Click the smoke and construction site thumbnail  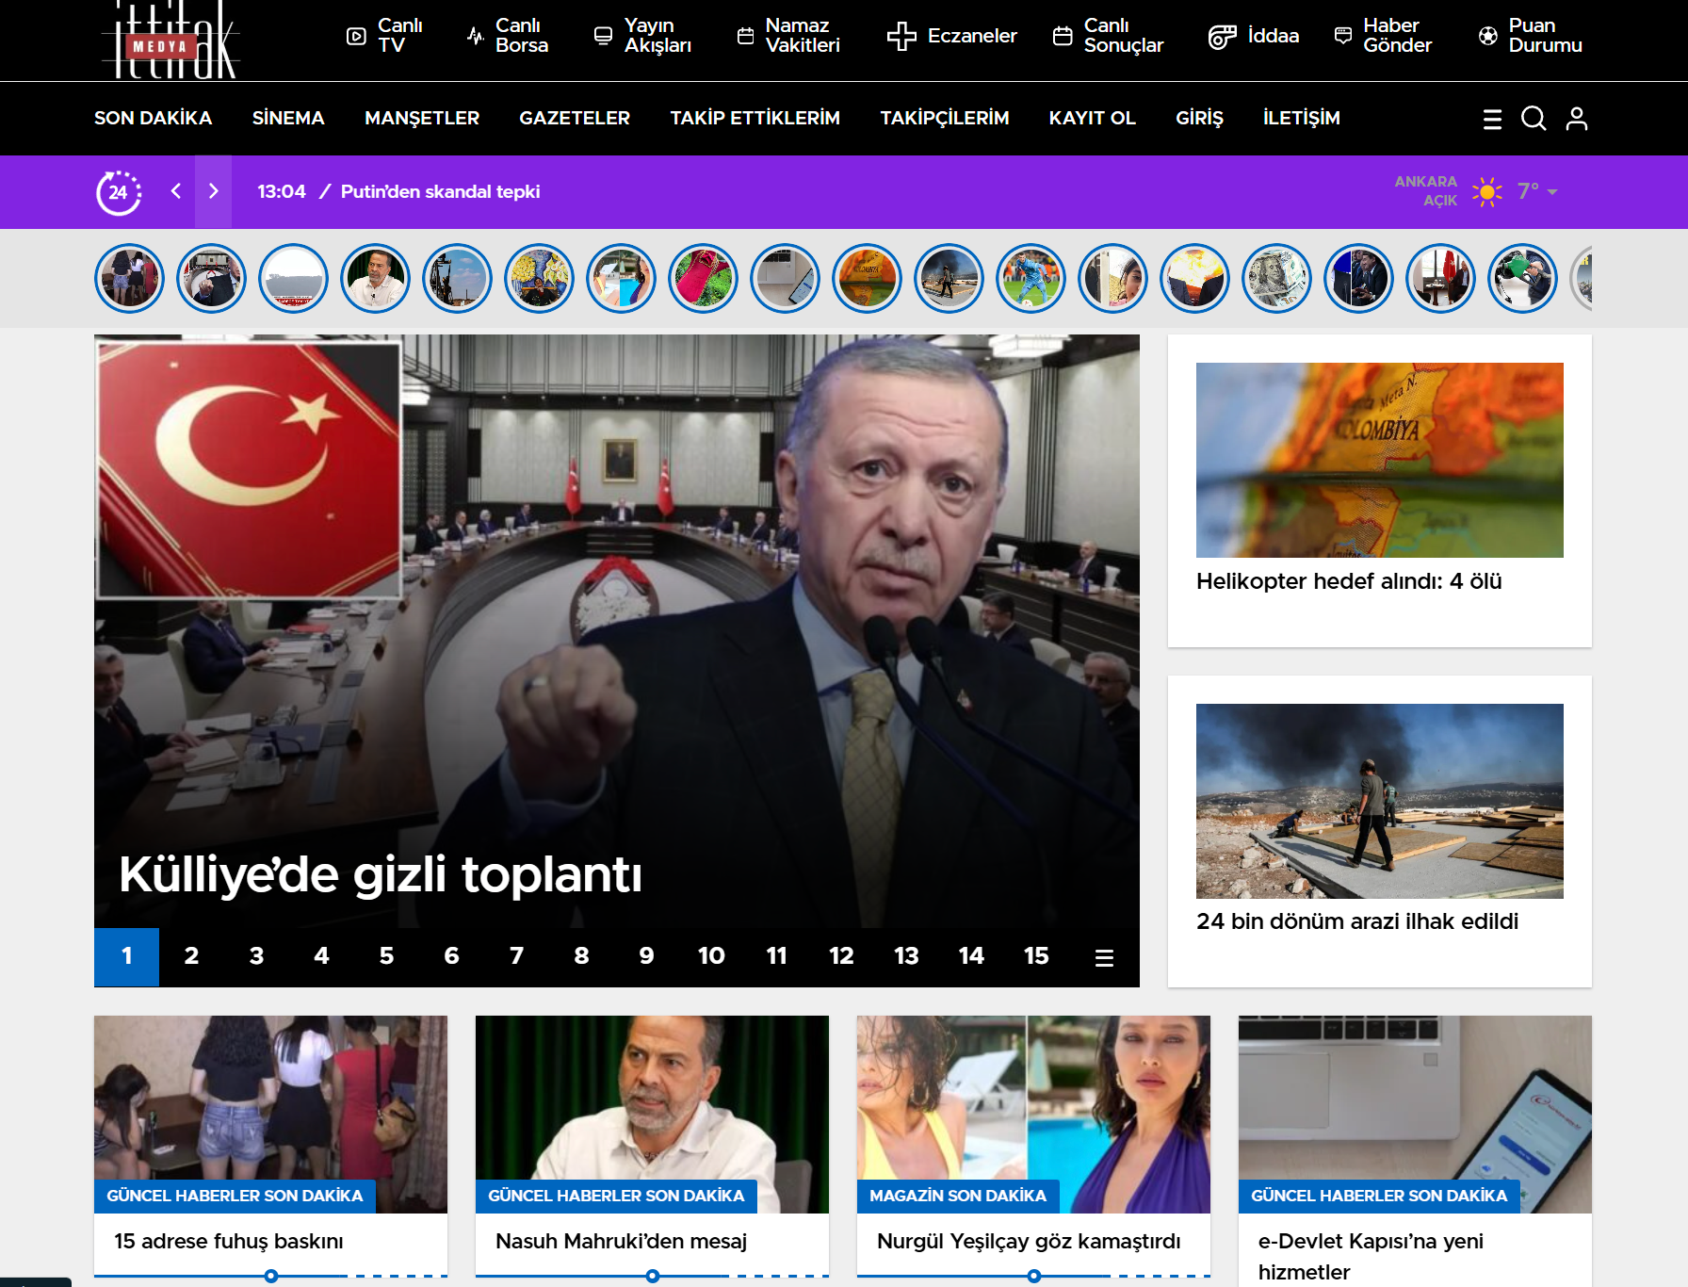click(x=1380, y=801)
